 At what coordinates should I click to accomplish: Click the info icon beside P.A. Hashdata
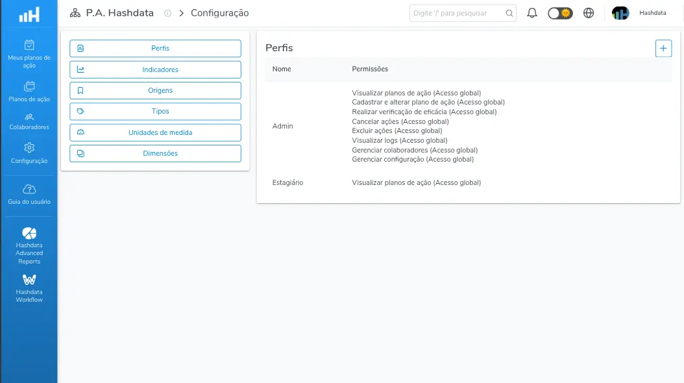(167, 13)
